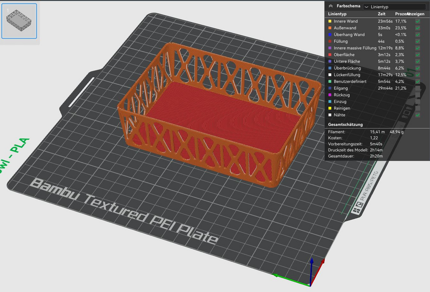
Task: Select the Nähte row label
Action: [x=339, y=115]
